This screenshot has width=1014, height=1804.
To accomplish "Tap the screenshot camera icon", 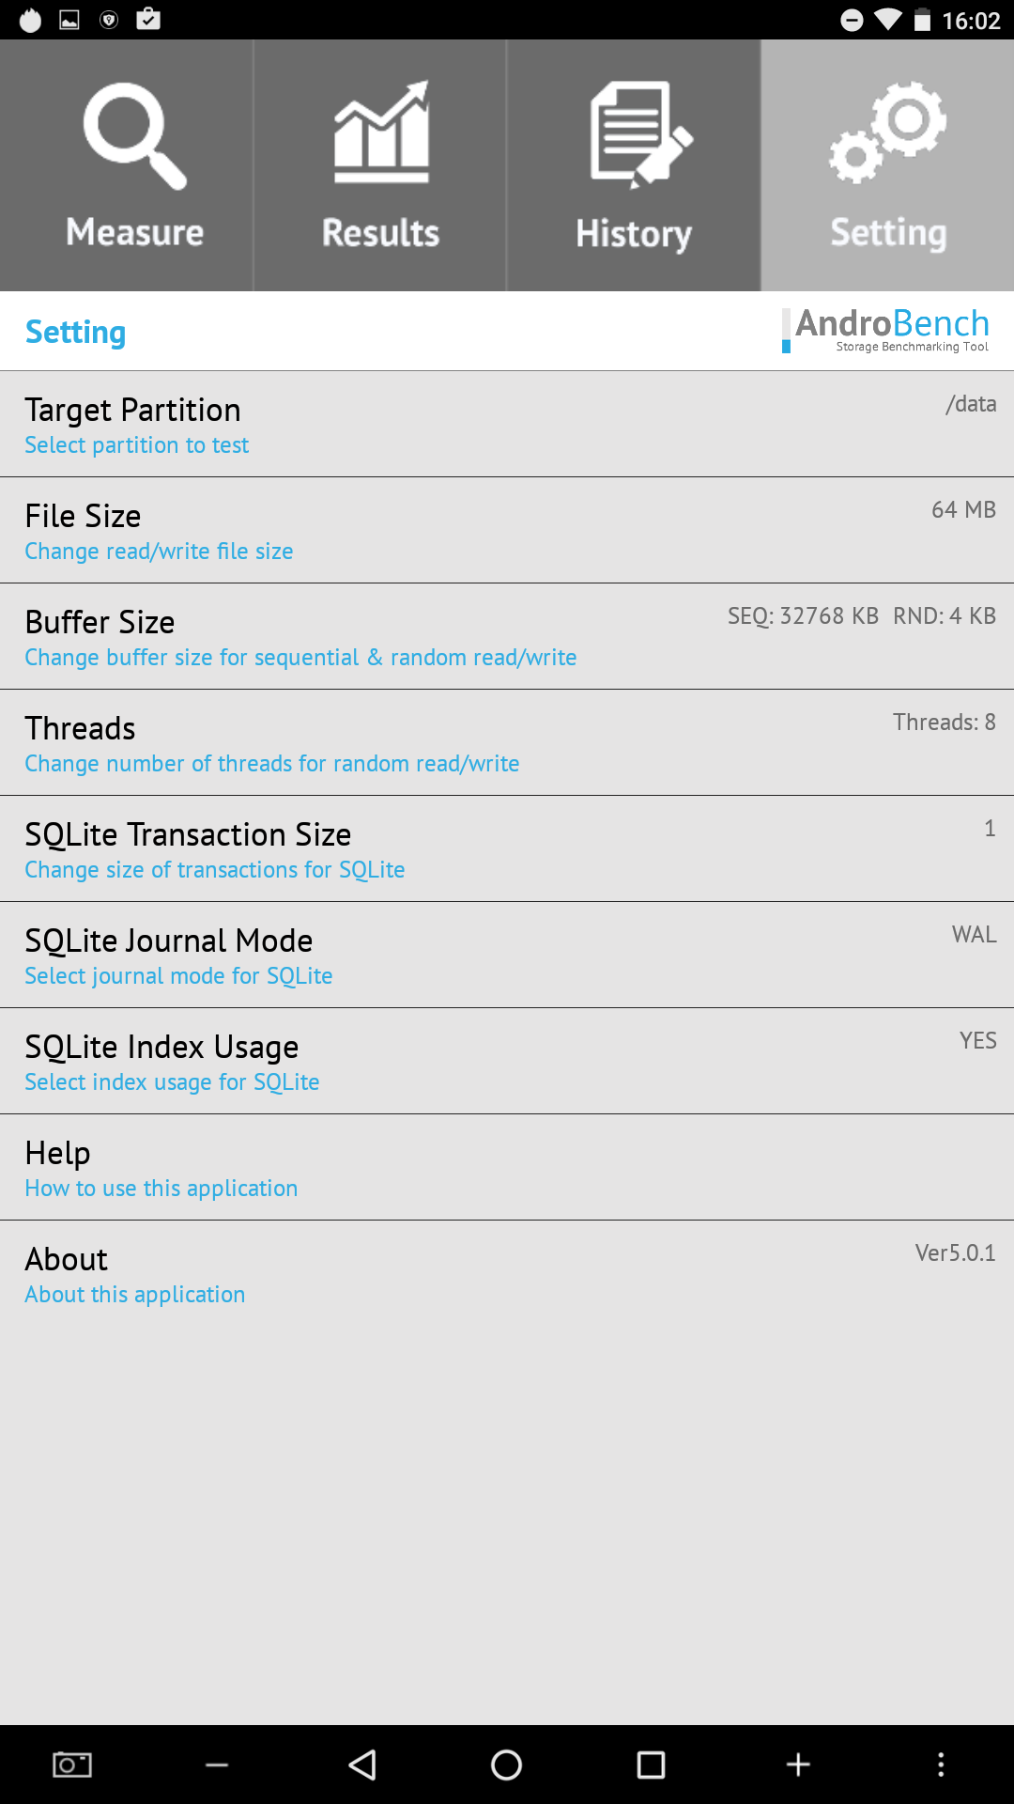I will coord(72,1765).
